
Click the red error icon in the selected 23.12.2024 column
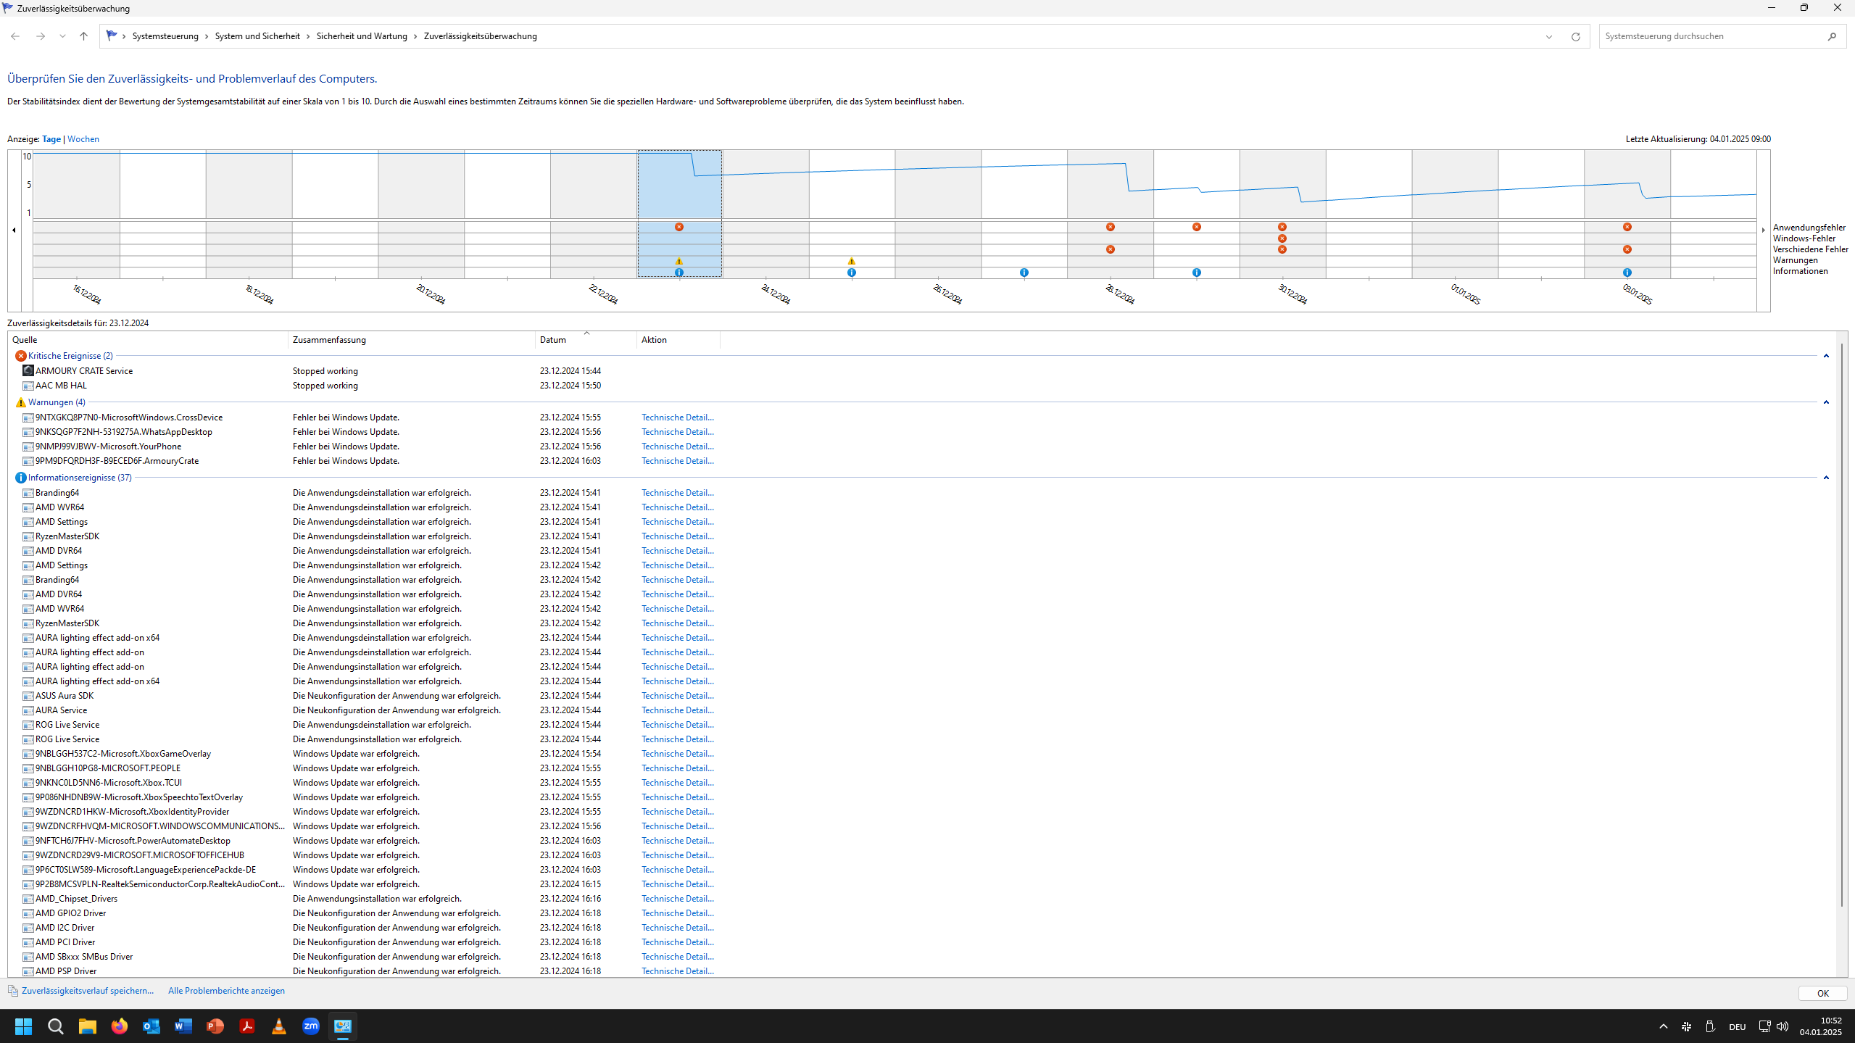coord(678,226)
